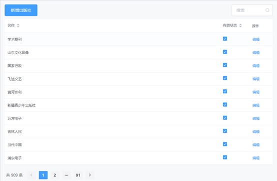
Task: Click the search magnifier icon
Action: tap(267, 10)
